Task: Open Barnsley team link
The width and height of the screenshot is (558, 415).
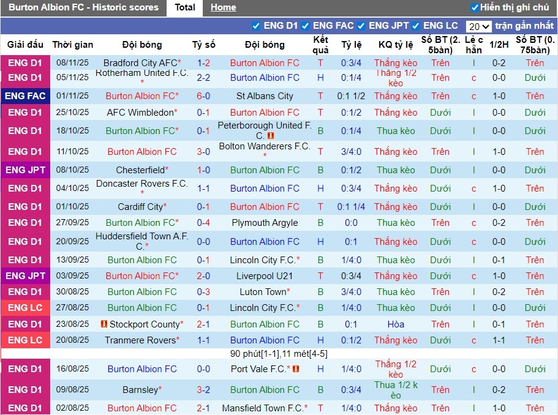Action: click(140, 390)
